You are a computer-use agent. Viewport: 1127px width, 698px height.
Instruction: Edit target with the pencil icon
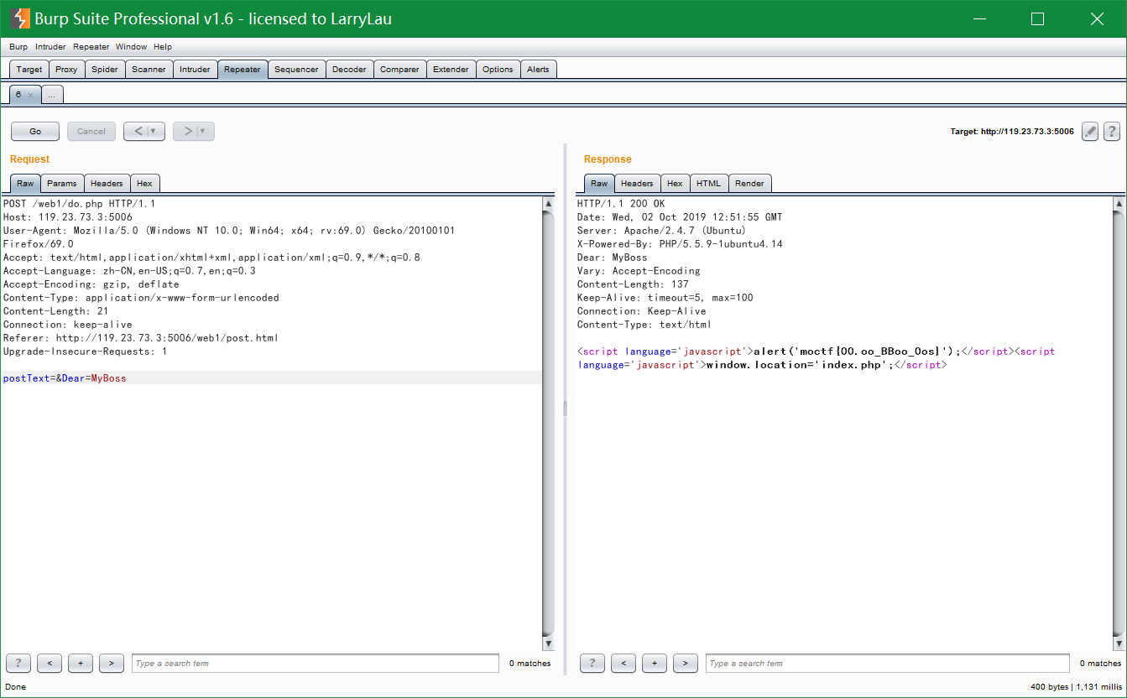(x=1090, y=131)
